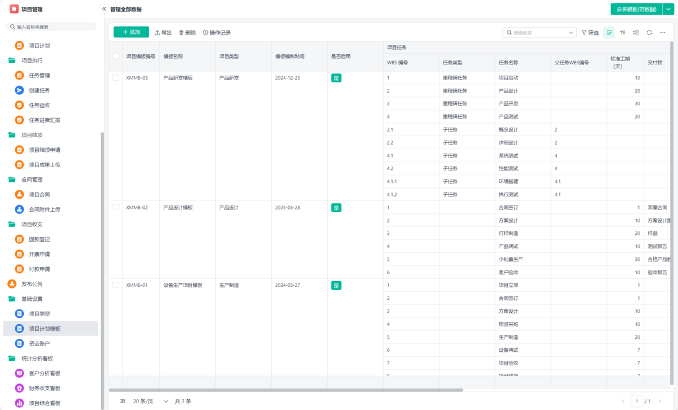678x410 pixels.
Task: Open the three-dot more options menu
Action: point(663,33)
